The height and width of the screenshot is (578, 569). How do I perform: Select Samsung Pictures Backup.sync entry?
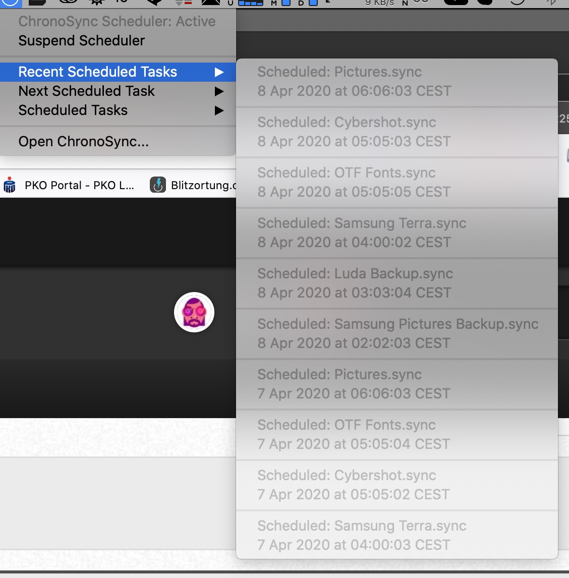[397, 334]
